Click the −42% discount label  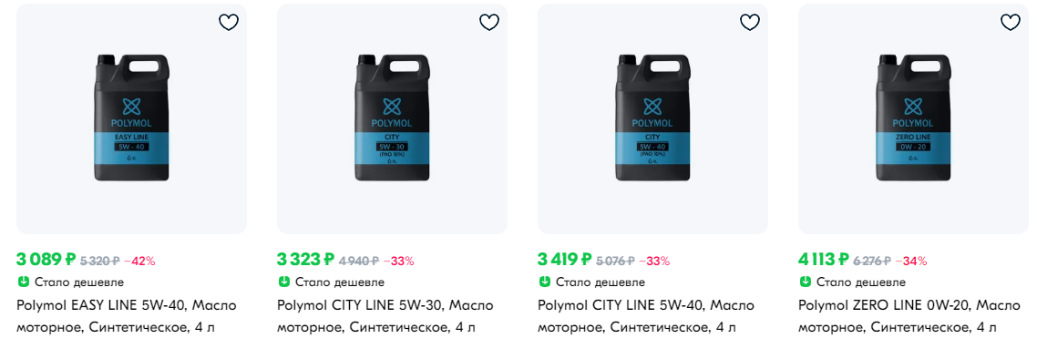click(139, 261)
